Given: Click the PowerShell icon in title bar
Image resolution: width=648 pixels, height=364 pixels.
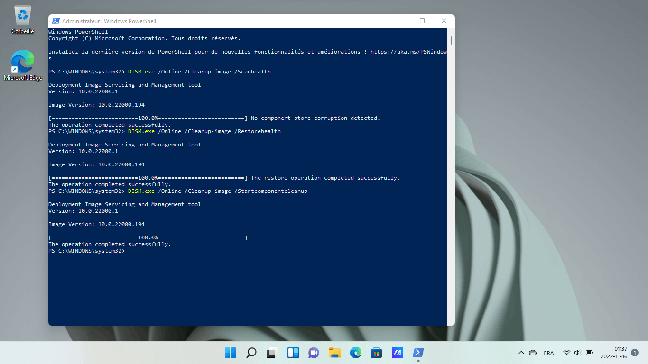Looking at the screenshot, I should coord(56,21).
